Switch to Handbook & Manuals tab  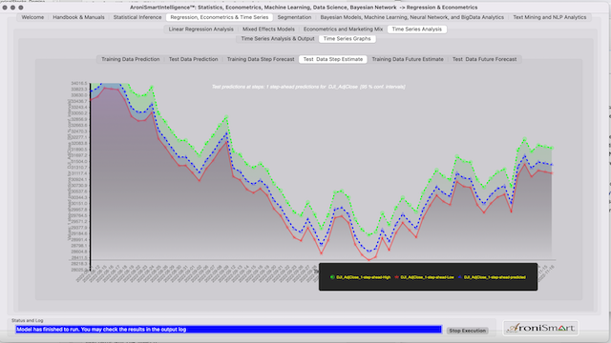(x=78, y=17)
